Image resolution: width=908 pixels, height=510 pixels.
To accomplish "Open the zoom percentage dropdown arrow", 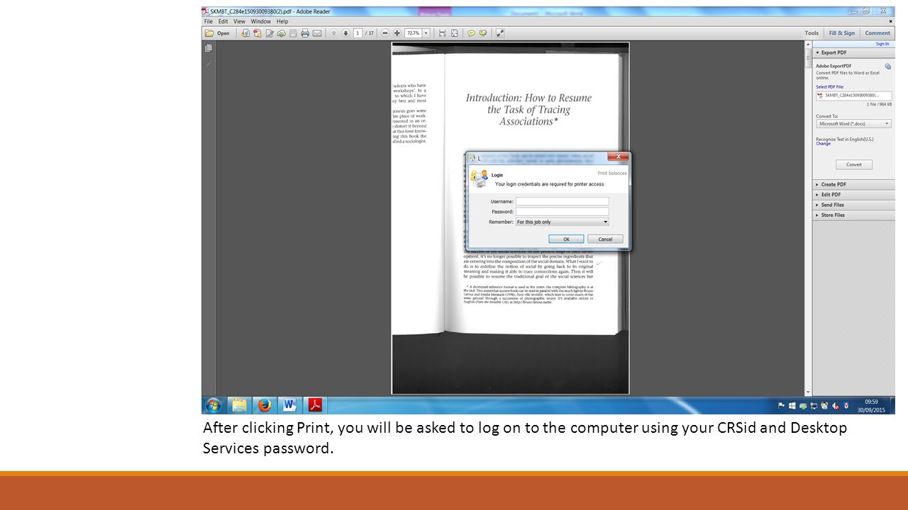I will pyautogui.click(x=426, y=33).
